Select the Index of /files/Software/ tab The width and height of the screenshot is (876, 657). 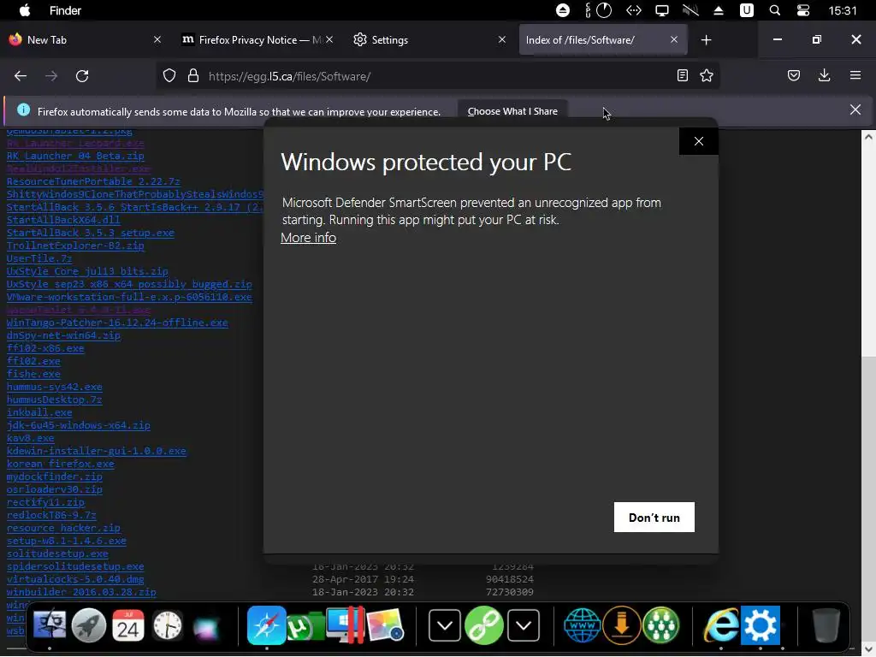pos(603,39)
